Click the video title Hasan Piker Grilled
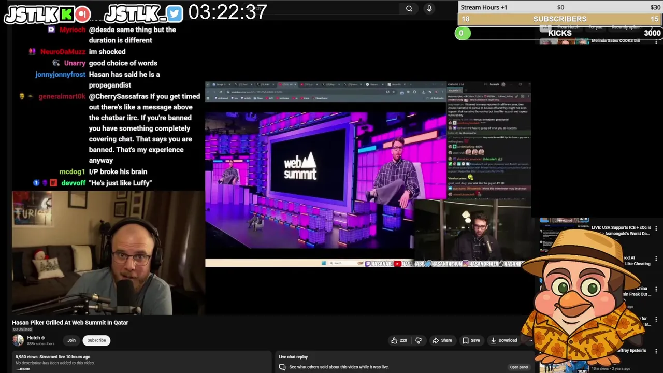The width and height of the screenshot is (663, 373). (x=70, y=322)
